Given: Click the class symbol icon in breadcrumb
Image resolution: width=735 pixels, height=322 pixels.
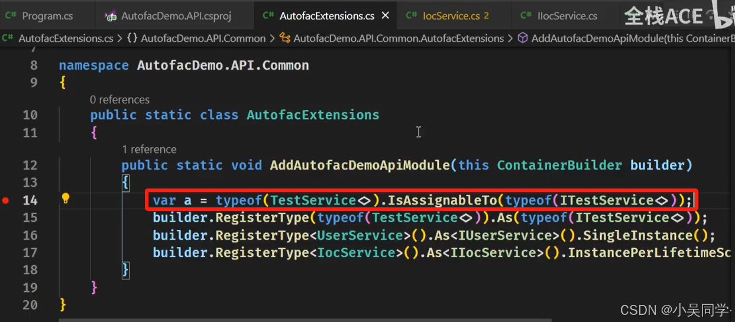Looking at the screenshot, I should pos(284,38).
